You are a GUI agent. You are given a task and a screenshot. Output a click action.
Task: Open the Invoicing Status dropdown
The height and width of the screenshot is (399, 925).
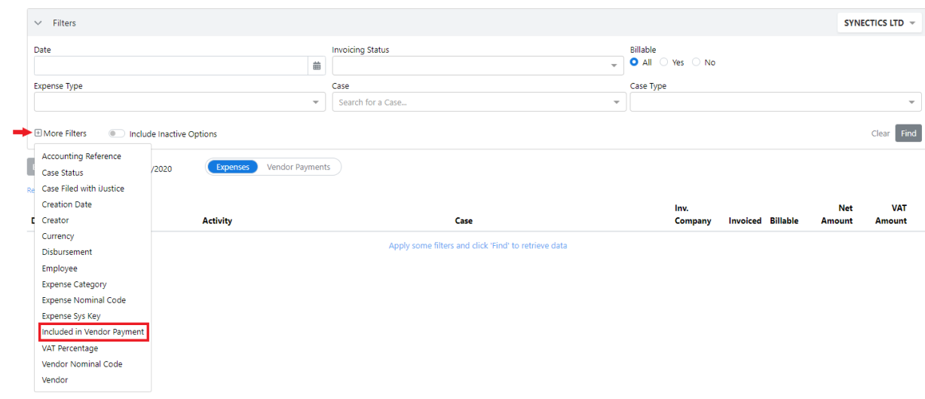pyautogui.click(x=478, y=66)
